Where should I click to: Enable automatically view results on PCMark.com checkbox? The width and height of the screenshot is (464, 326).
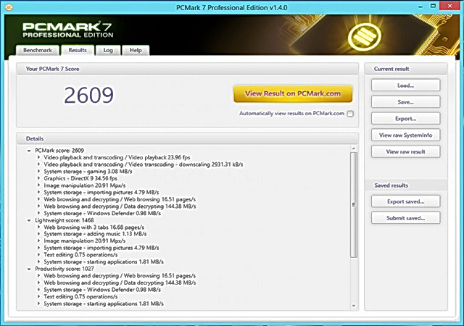pos(350,114)
